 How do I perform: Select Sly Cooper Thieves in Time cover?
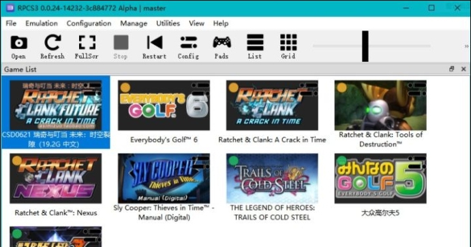164,178
